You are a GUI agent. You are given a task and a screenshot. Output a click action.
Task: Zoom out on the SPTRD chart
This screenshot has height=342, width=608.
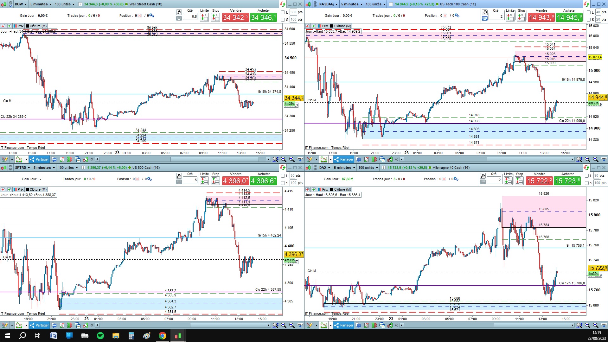[284, 325]
